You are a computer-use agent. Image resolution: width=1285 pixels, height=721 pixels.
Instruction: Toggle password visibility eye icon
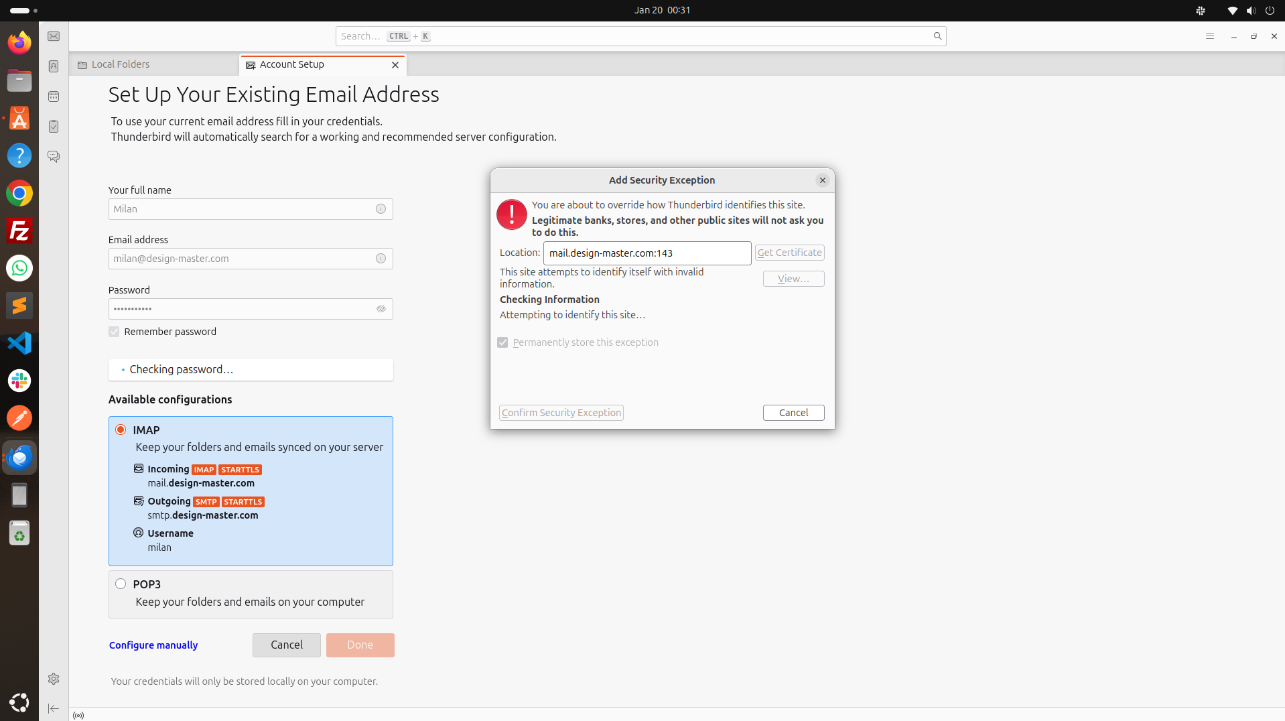click(x=381, y=309)
